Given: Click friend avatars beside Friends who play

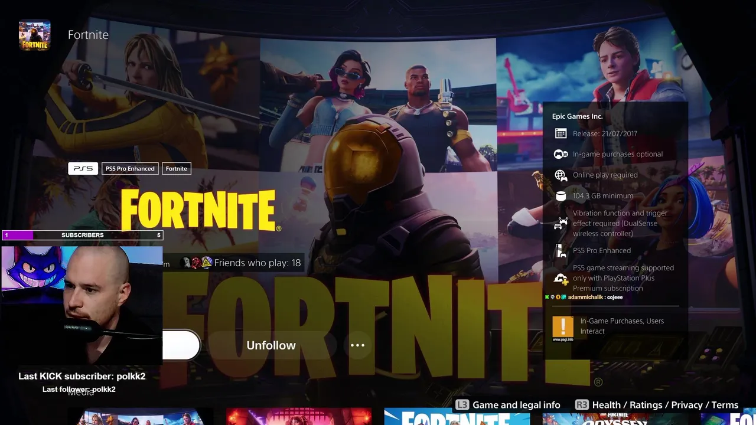Looking at the screenshot, I should (x=196, y=263).
